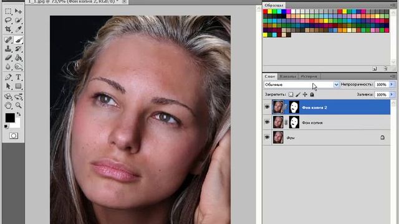Select the Type tool

point(18,77)
